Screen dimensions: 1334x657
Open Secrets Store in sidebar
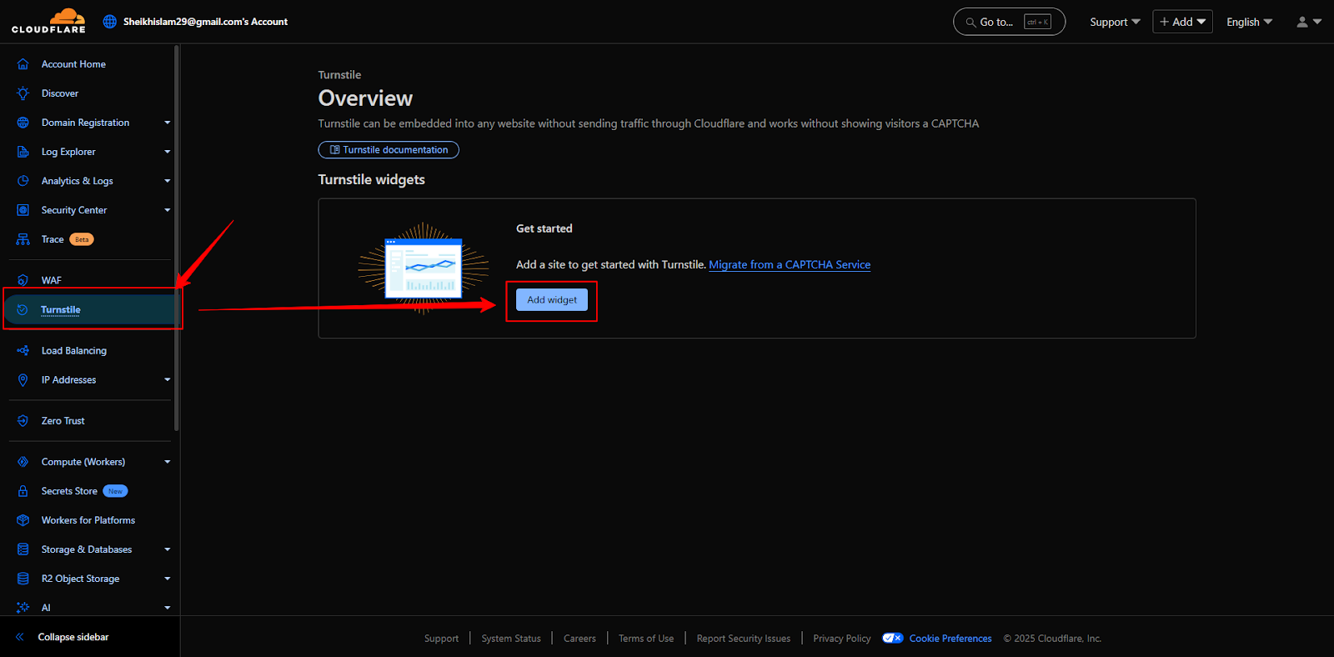pyautogui.click(x=69, y=491)
